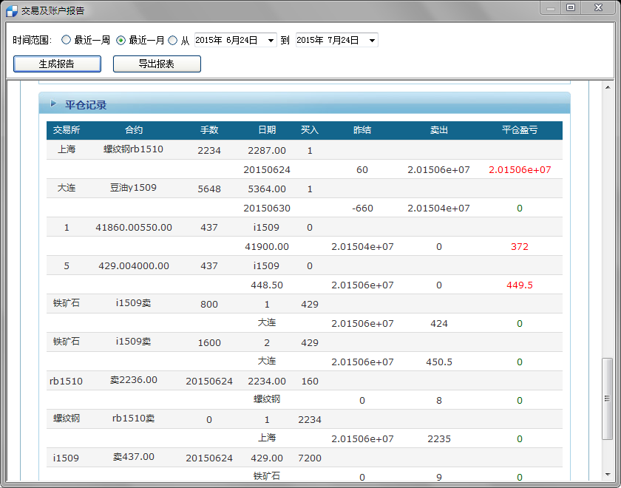Image resolution: width=621 pixels, height=488 pixels.
Task: Collapse the 平仓记录 section triangle
Action: [x=53, y=104]
